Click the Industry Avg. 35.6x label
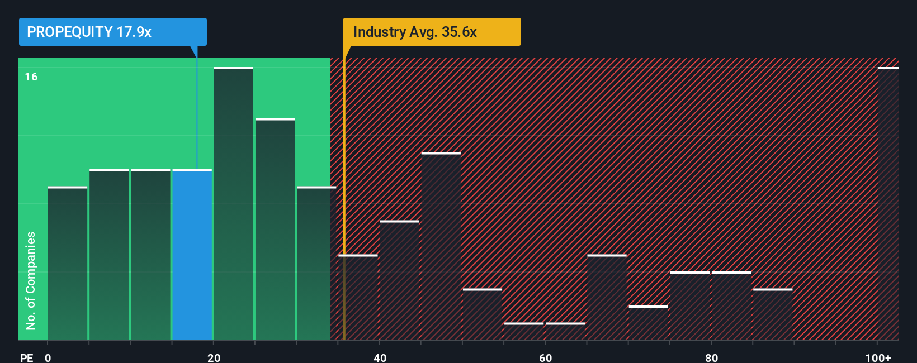Screen dimensions: 917x363 [432, 32]
